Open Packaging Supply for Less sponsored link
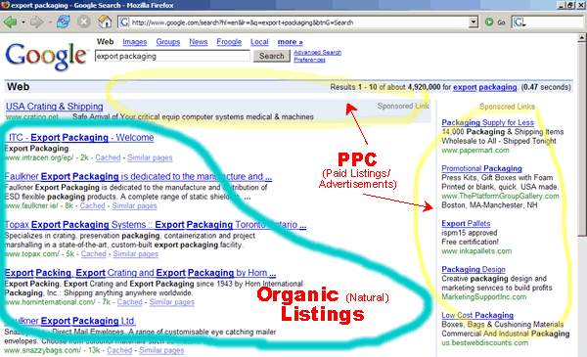The image size is (587, 357). pyautogui.click(x=488, y=122)
